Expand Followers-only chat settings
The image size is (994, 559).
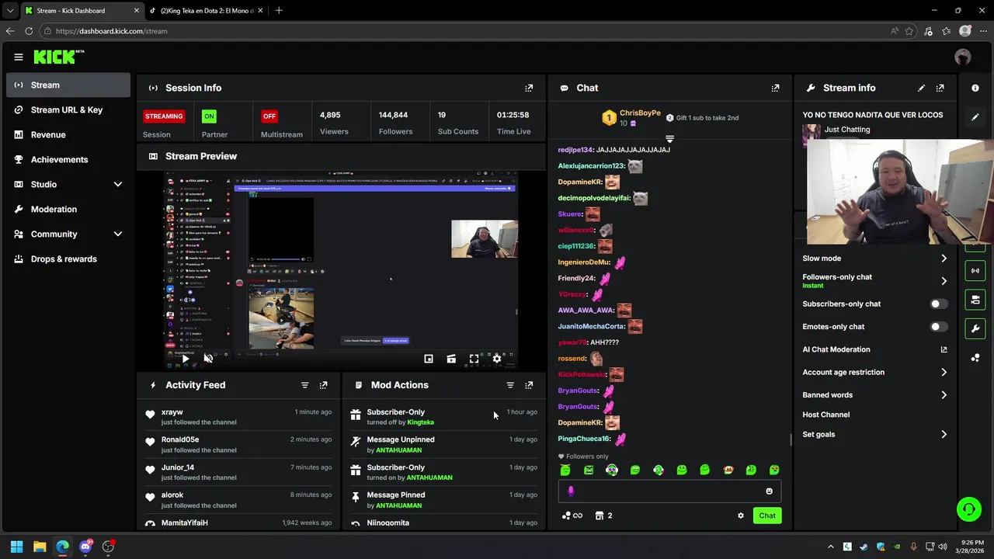pos(944,281)
